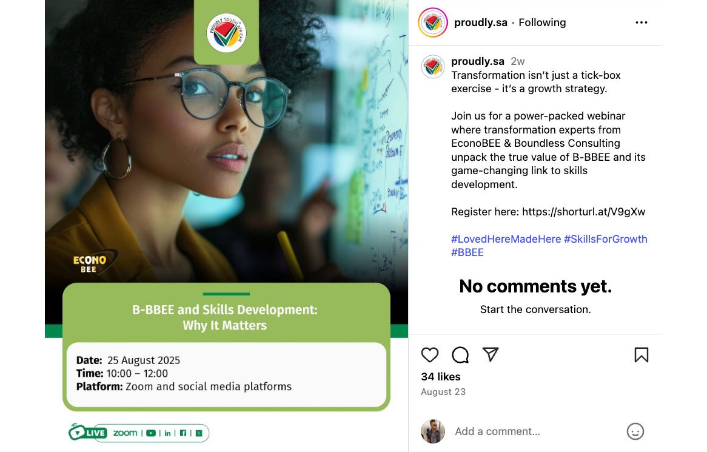Click the webinar poster image

(x=226, y=226)
